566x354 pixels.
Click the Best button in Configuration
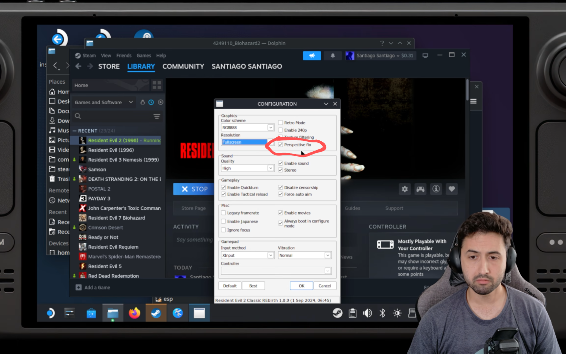pyautogui.click(x=253, y=286)
